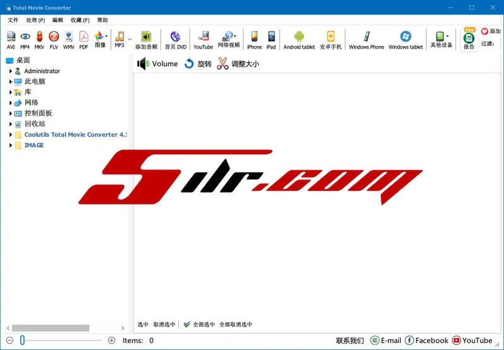504x350 pixels.
Task: Click the 过滤 filter label
Action: pos(488,43)
